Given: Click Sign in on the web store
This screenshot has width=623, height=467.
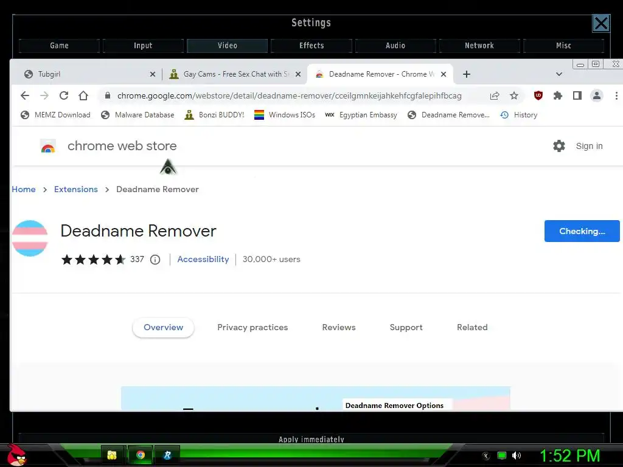Looking at the screenshot, I should (x=589, y=146).
